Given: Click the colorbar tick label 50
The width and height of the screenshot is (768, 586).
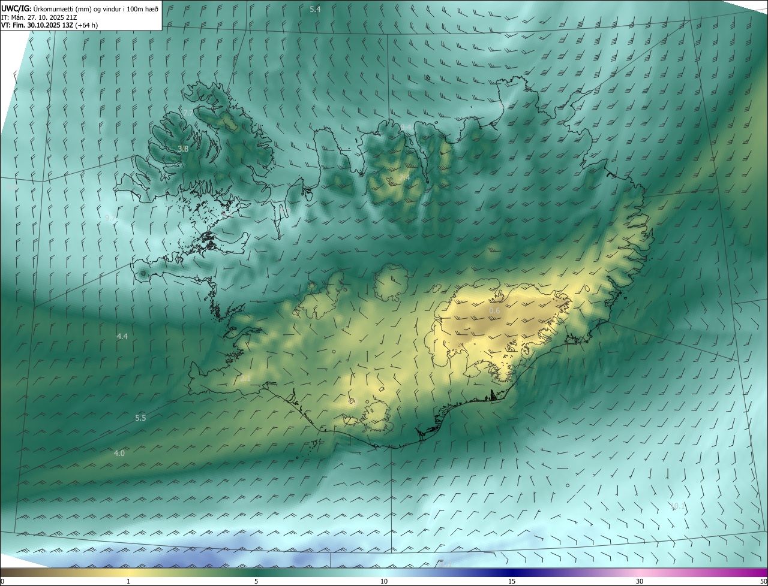Looking at the screenshot, I should 763,582.
